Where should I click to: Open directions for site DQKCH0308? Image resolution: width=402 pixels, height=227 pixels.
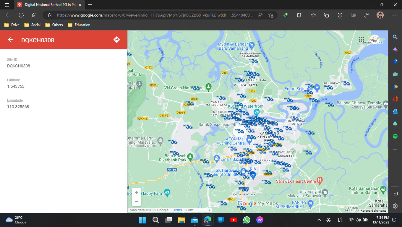(x=117, y=40)
